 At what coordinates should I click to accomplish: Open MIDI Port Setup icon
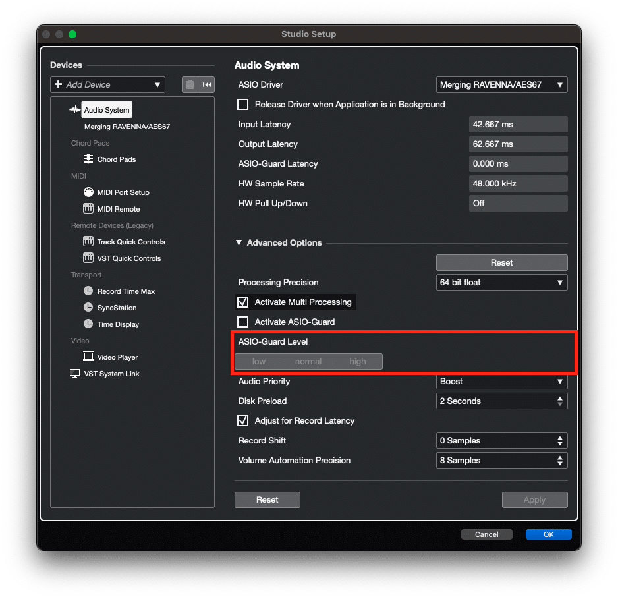coord(88,192)
